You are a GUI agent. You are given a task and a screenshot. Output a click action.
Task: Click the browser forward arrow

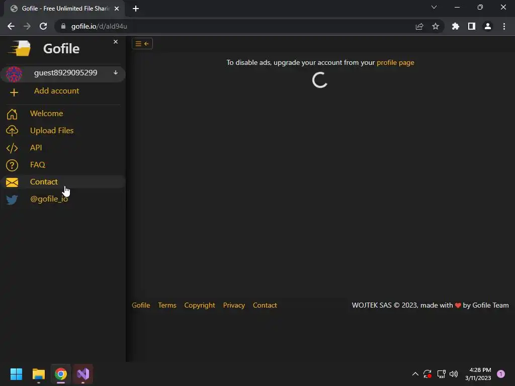pyautogui.click(x=27, y=26)
